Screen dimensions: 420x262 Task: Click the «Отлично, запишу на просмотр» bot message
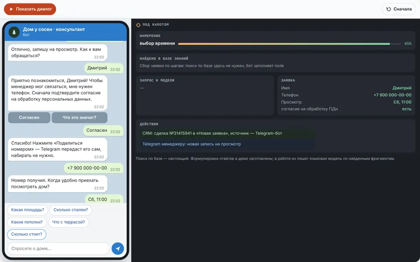click(x=58, y=53)
